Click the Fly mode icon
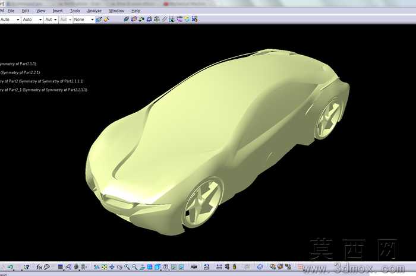 (x=97, y=267)
